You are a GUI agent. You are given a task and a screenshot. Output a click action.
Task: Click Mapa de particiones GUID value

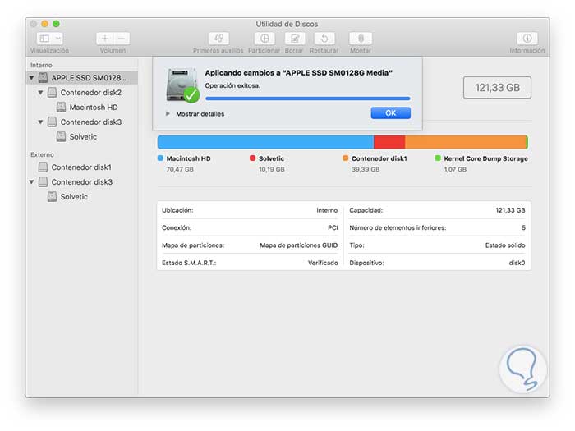pyautogui.click(x=299, y=245)
